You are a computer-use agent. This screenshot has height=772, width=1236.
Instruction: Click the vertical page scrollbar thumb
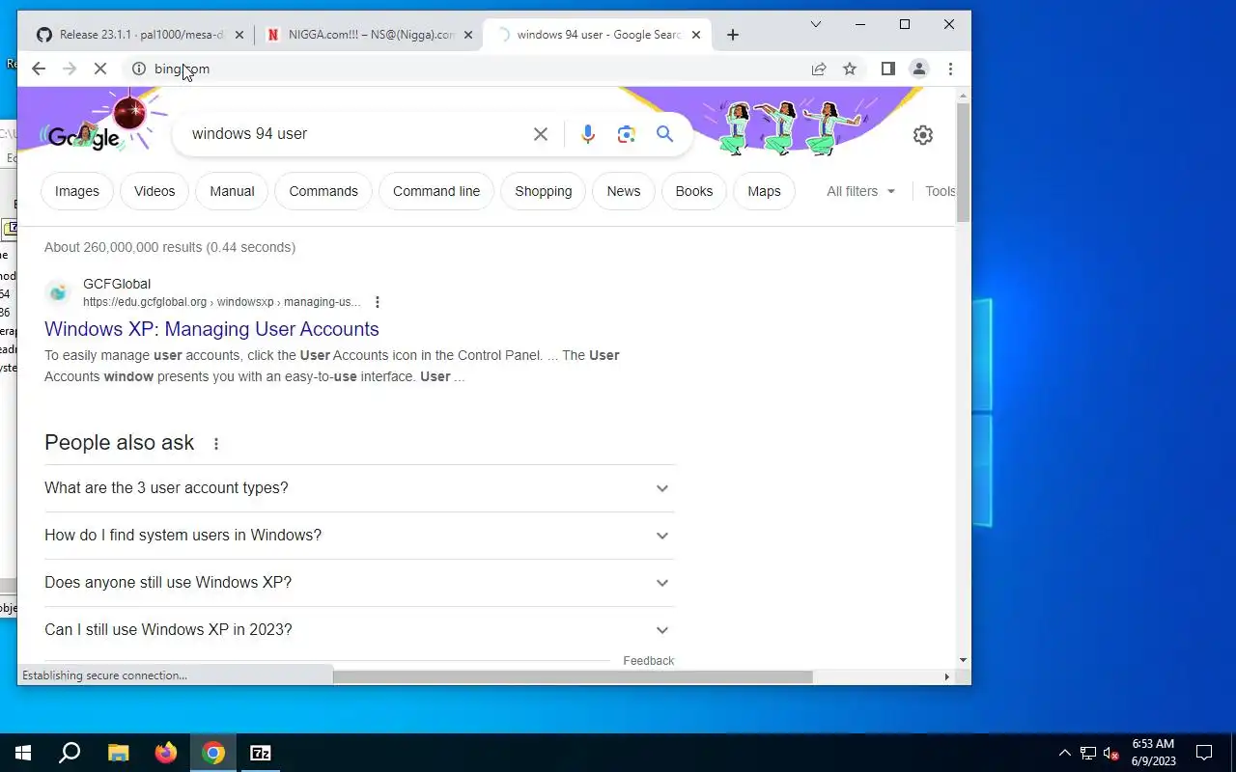point(963,161)
